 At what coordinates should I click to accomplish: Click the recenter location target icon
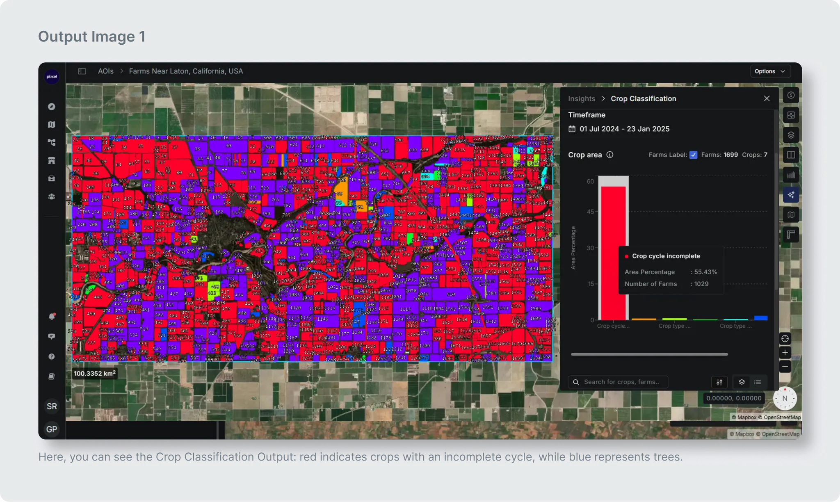pyautogui.click(x=785, y=339)
